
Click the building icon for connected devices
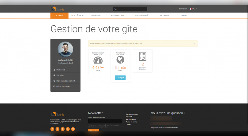coord(143,56)
